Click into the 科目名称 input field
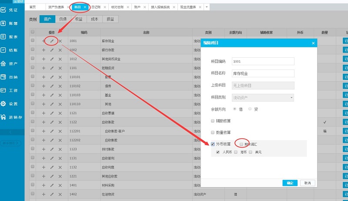Viewport: 348px width, 201px height. click(x=263, y=74)
